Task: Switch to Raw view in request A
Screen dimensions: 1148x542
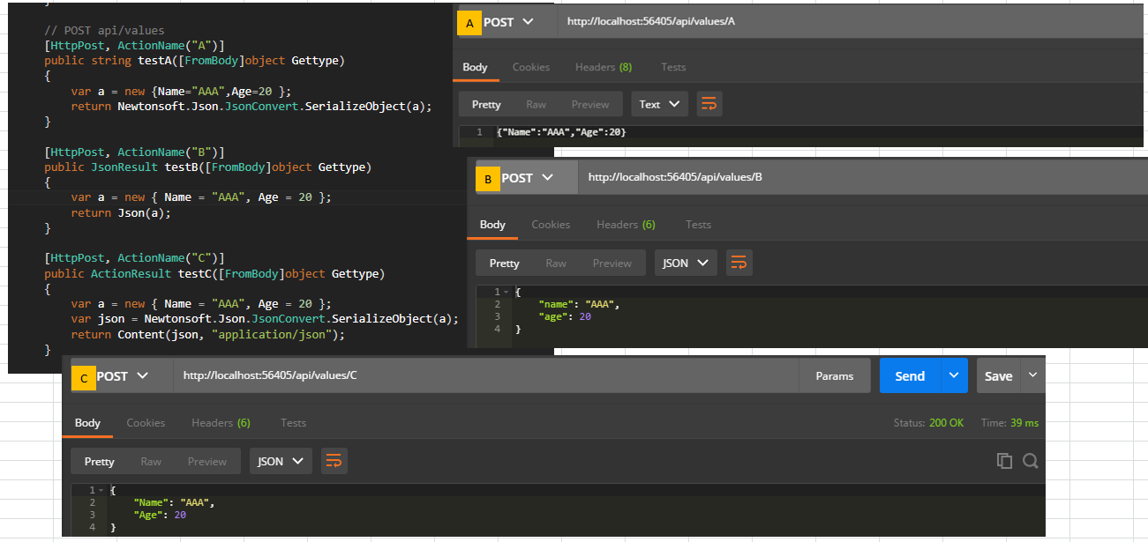Action: point(536,104)
